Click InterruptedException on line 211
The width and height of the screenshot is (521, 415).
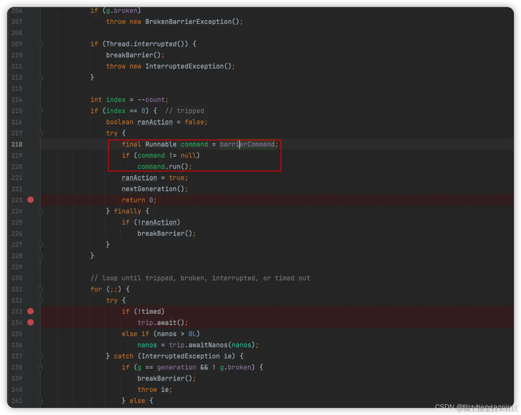tap(184, 66)
